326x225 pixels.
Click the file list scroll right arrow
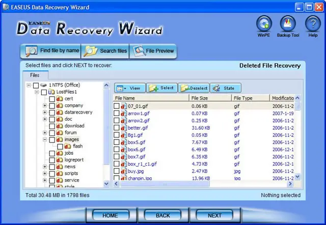(x=290, y=184)
